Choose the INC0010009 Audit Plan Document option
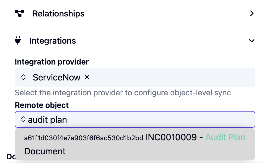270x163 pixels. coord(135,144)
